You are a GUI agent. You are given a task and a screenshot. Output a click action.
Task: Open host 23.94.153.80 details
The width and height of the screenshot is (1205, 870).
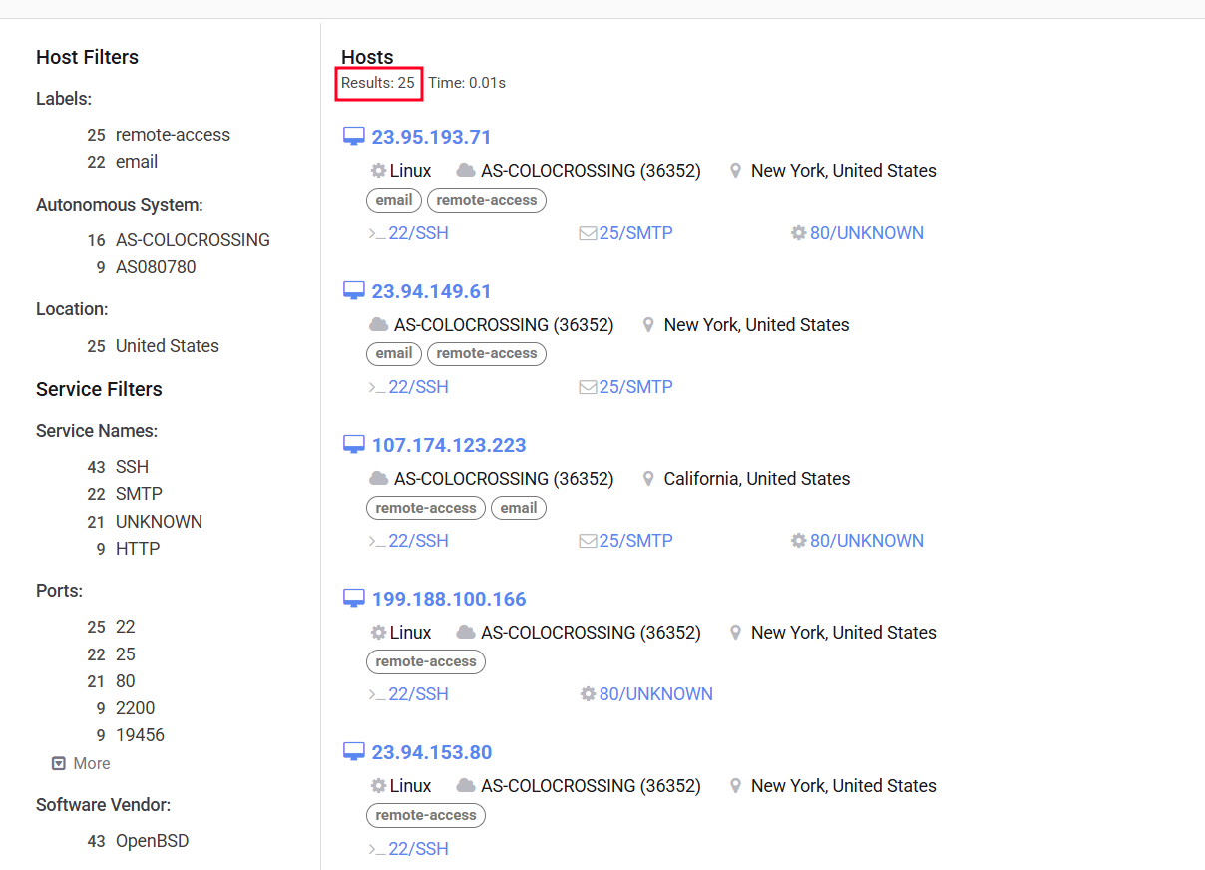pos(431,752)
